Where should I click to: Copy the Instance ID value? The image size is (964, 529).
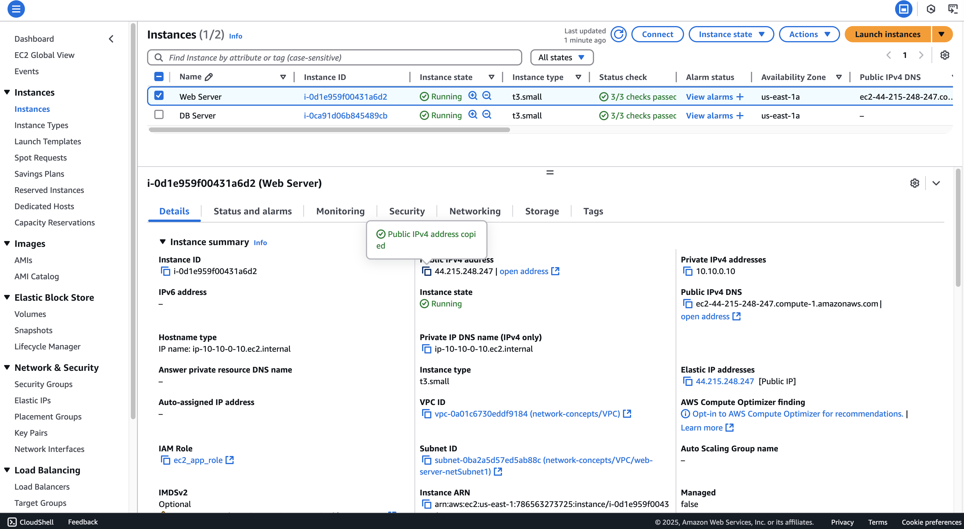[165, 271]
